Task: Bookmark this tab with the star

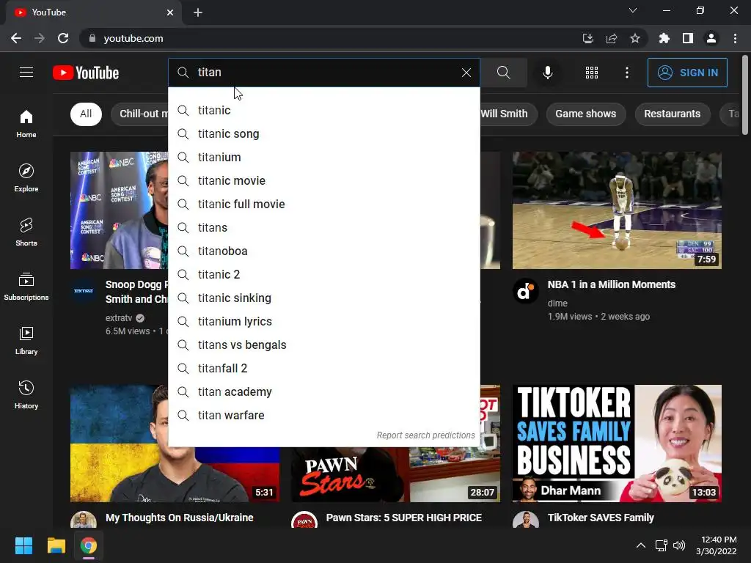Action: [635, 38]
